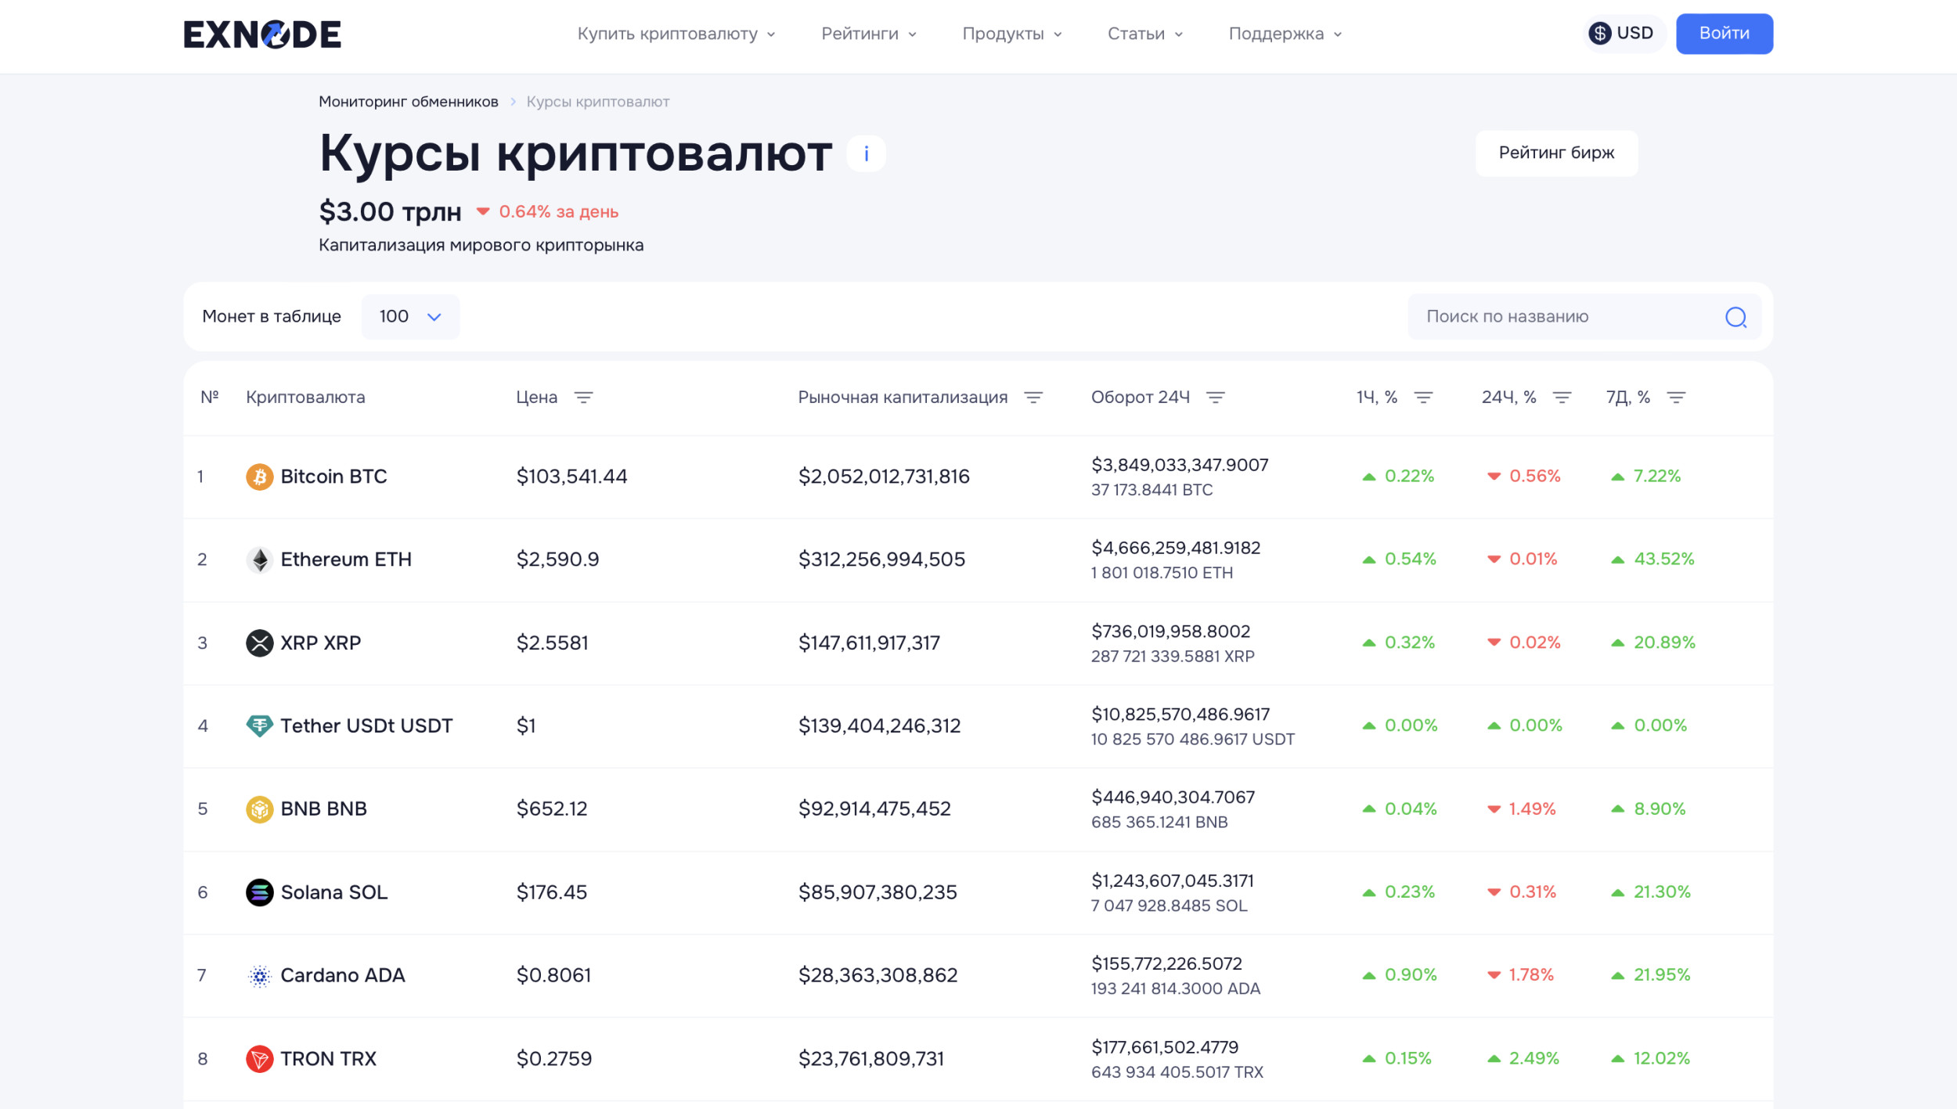1957x1109 pixels.
Task: Toggle sorting on the 7Д % column
Action: tap(1676, 398)
